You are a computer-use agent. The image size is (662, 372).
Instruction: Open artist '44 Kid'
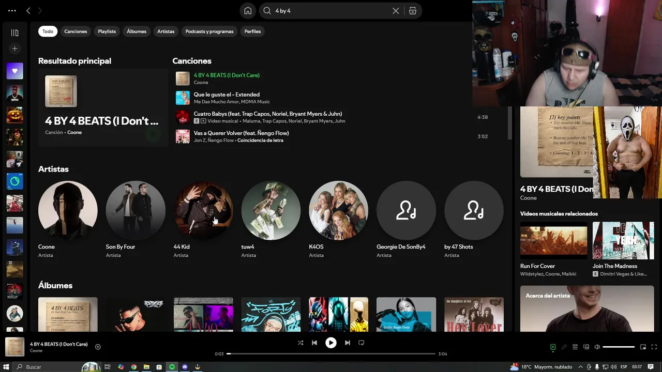203,210
